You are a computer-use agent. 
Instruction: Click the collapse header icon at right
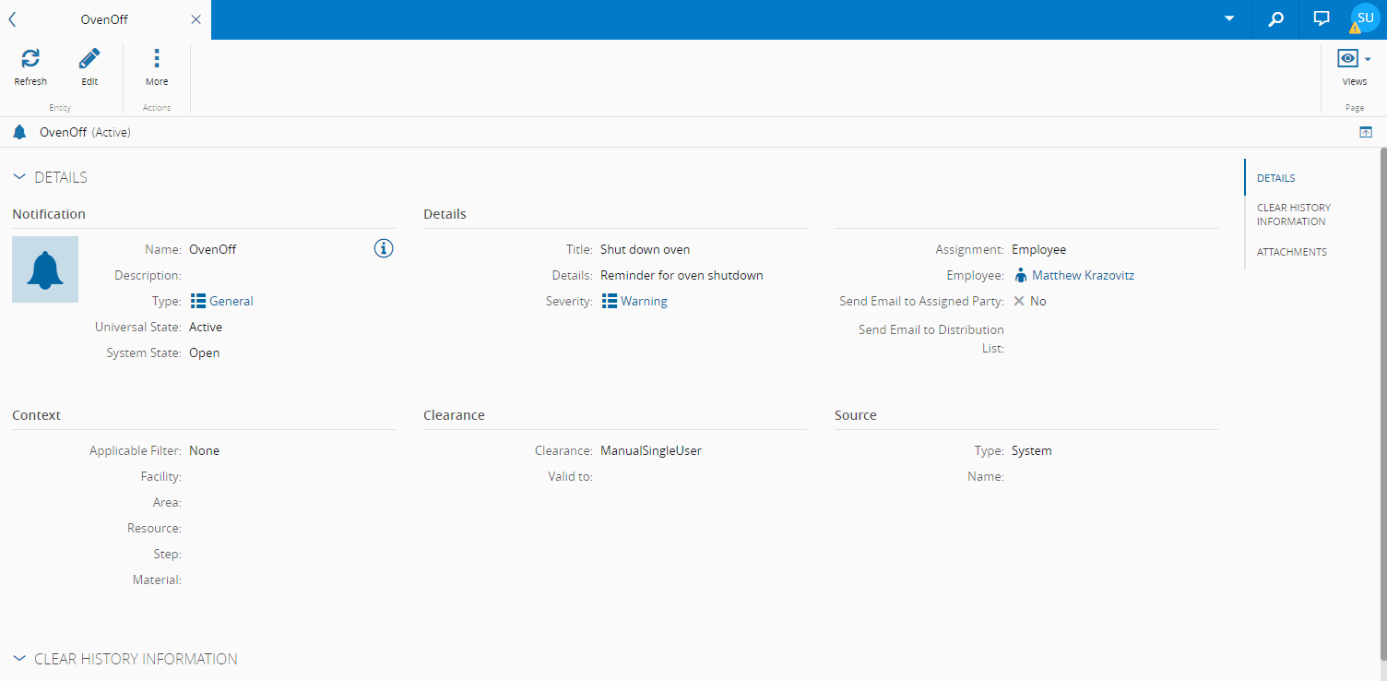tap(1366, 133)
